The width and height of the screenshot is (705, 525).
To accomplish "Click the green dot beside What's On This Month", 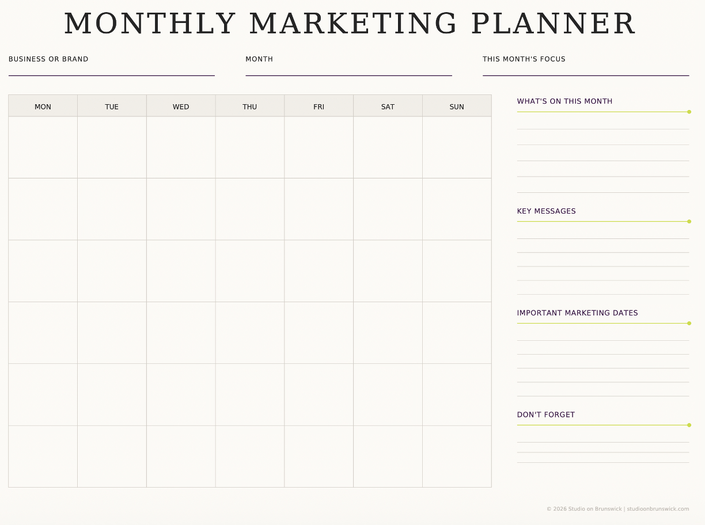I will [x=689, y=112].
